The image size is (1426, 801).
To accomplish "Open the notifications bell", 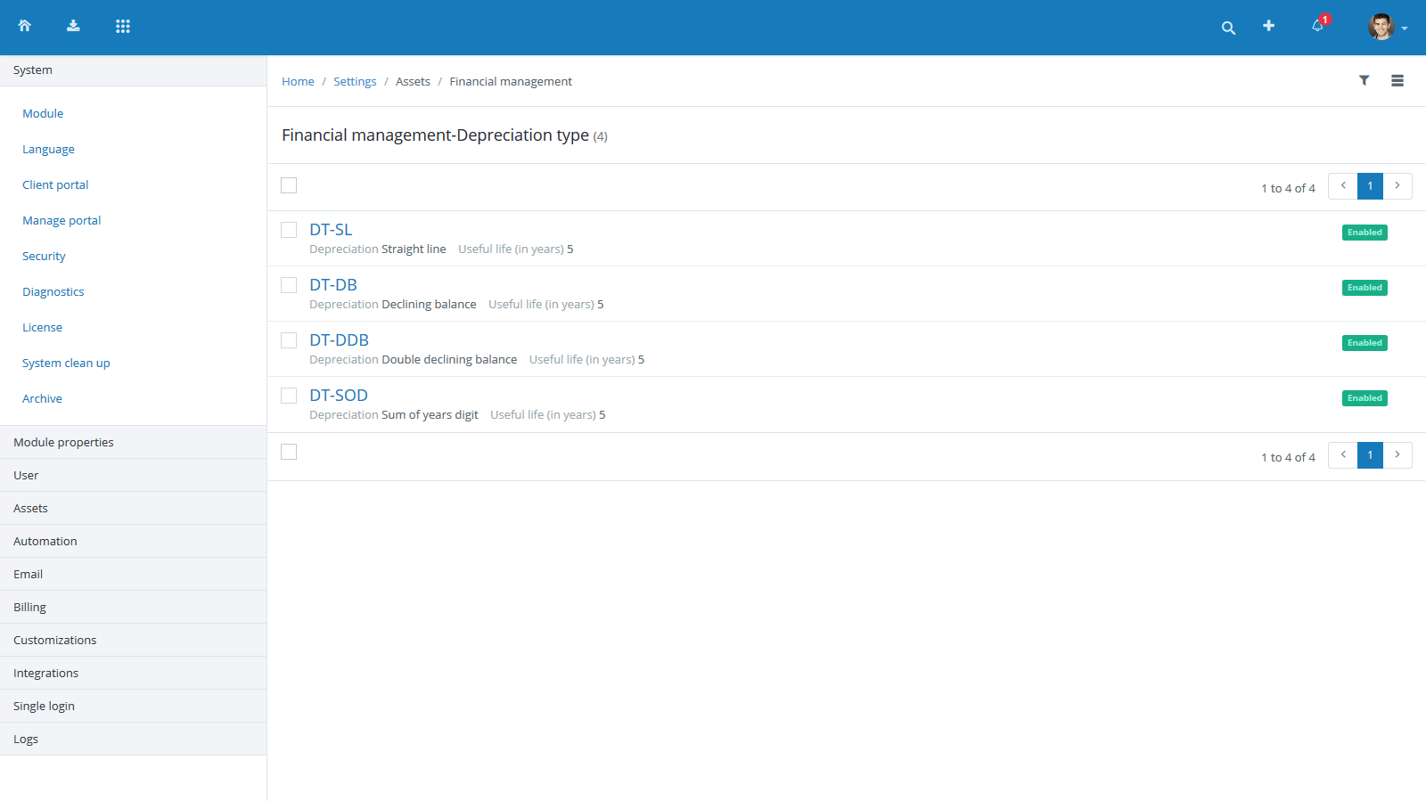I will coord(1317,26).
